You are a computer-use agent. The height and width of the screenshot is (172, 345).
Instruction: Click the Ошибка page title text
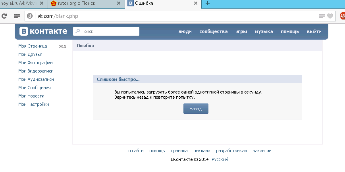(x=85, y=46)
